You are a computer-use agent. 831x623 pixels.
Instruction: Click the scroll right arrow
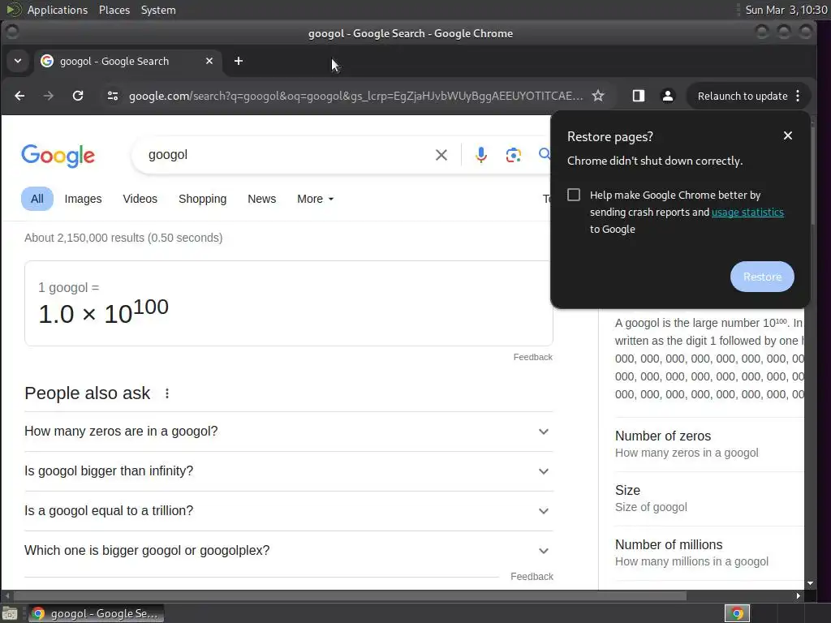(799, 596)
